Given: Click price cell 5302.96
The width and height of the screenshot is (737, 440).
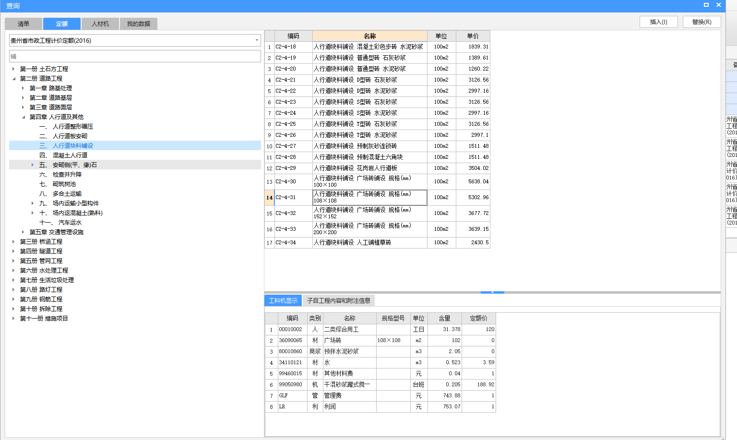Looking at the screenshot, I should (473, 197).
